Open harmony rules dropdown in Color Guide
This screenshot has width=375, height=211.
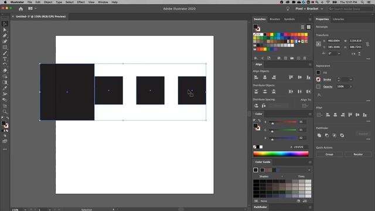pos(309,170)
